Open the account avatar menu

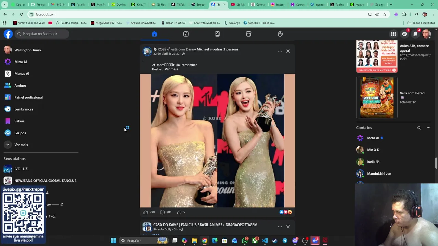coord(426,34)
